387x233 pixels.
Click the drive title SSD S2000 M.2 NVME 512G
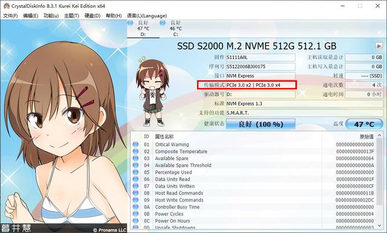(256, 46)
